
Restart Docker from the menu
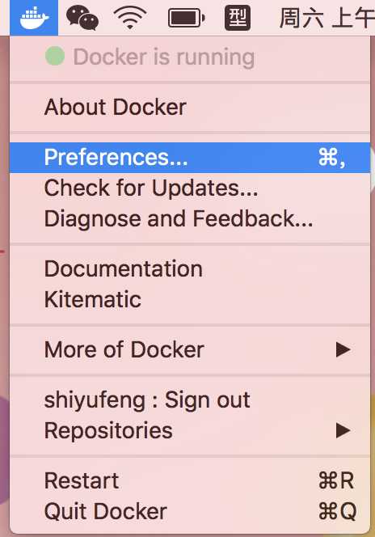pyautogui.click(x=190, y=481)
